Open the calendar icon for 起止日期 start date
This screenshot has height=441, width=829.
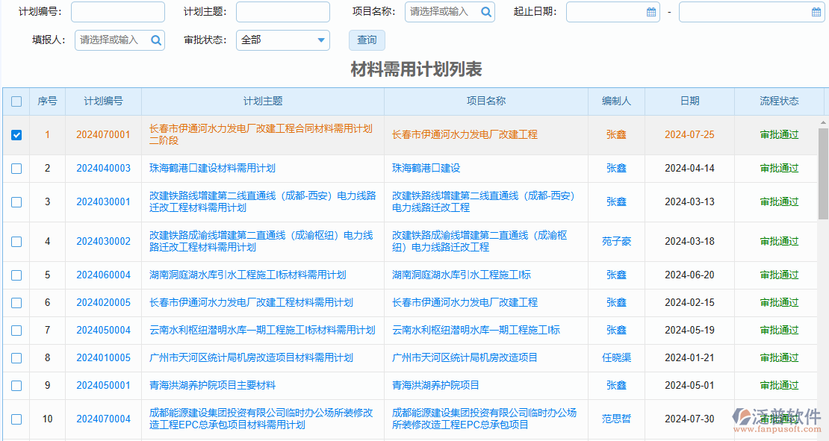click(651, 12)
